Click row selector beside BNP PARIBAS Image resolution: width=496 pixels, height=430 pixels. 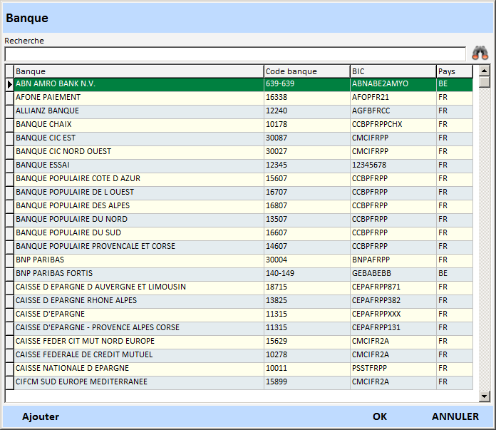[x=9, y=260]
